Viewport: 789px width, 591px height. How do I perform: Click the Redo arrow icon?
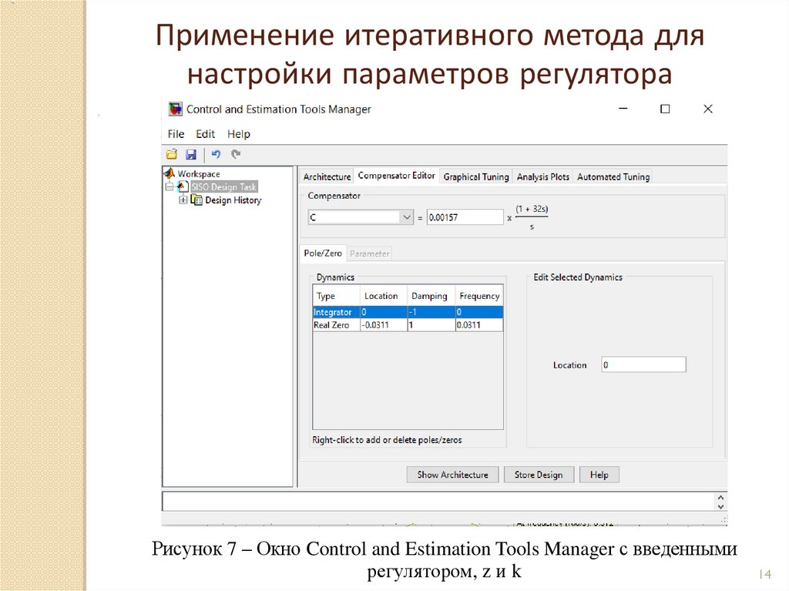pos(236,154)
